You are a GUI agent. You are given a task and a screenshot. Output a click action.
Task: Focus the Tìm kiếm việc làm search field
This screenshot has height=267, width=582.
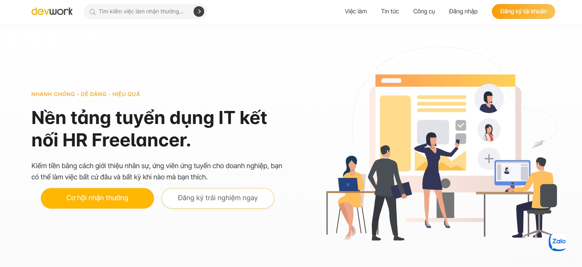click(141, 12)
